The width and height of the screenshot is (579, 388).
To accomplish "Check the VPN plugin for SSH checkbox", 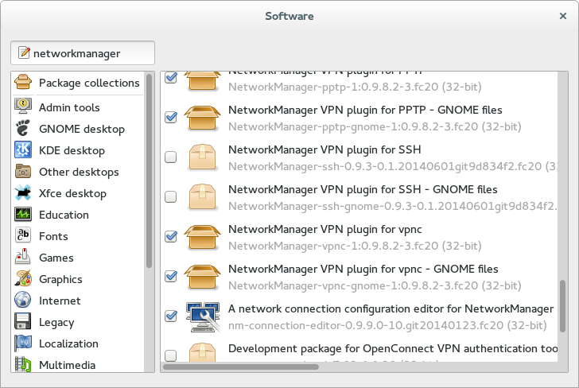I will coord(171,157).
